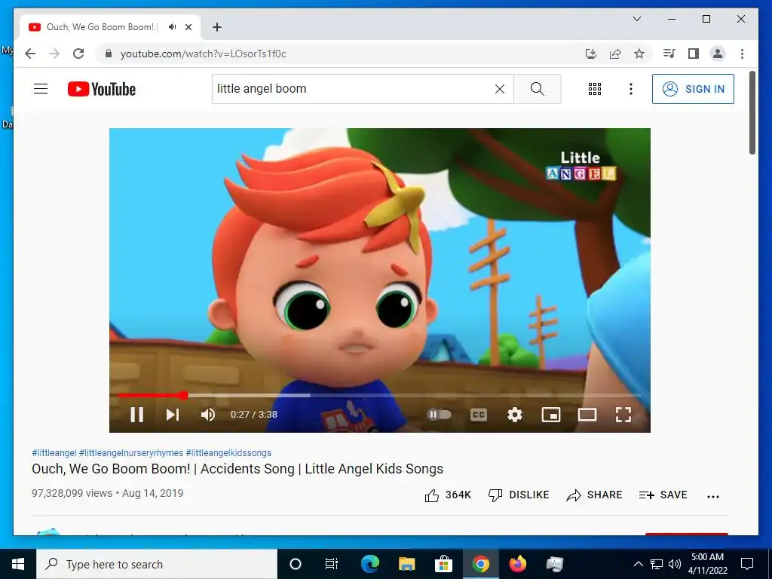This screenshot has width=772, height=579.
Task: Click the taskbar search box
Action: tap(157, 564)
